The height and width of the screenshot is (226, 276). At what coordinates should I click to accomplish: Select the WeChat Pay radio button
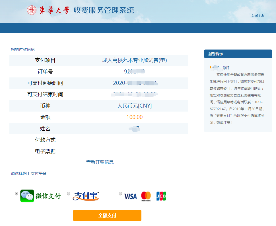click(x=17, y=193)
